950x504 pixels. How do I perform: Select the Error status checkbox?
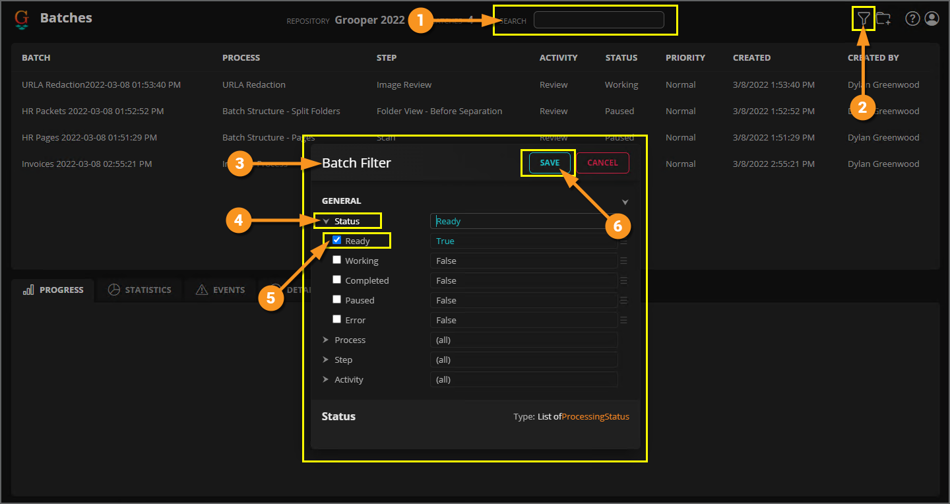tap(336, 319)
